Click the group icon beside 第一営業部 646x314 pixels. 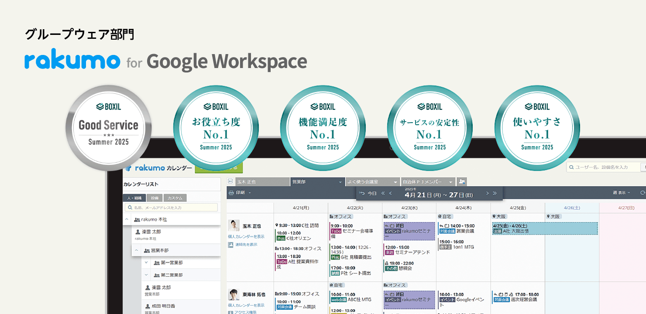pyautogui.click(x=157, y=263)
